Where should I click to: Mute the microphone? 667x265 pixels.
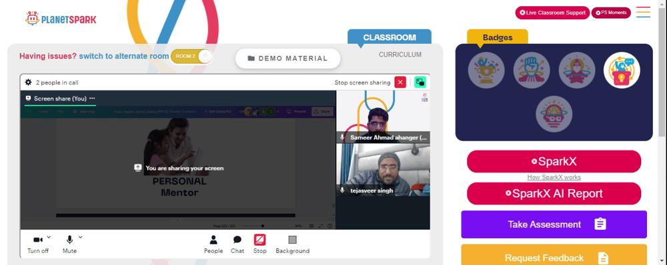69,244
